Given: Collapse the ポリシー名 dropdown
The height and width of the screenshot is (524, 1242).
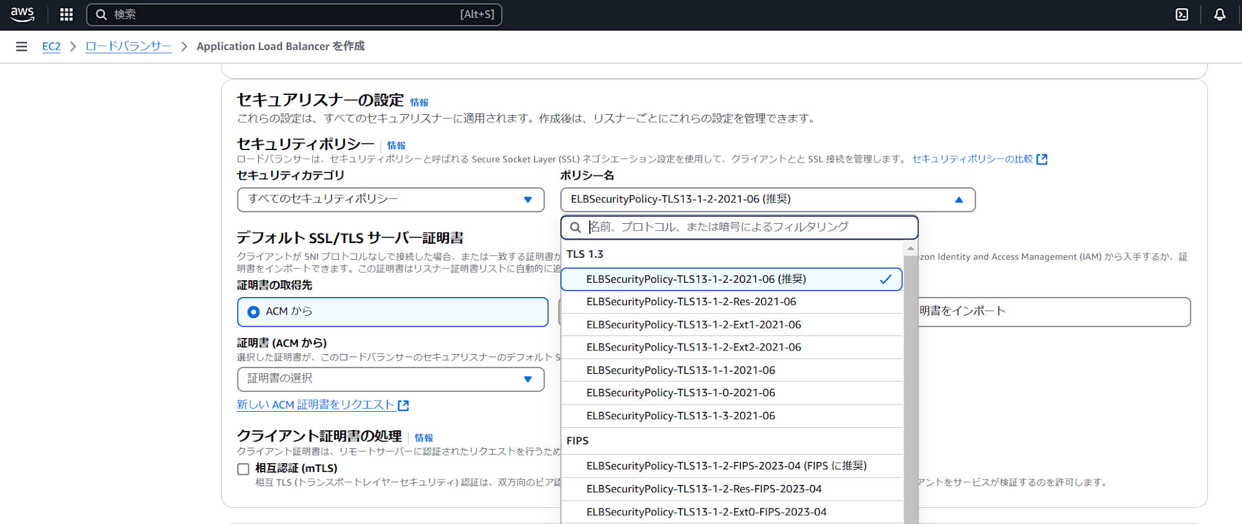Looking at the screenshot, I should (x=768, y=200).
